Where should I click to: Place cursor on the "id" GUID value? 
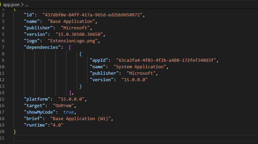tap(94, 15)
